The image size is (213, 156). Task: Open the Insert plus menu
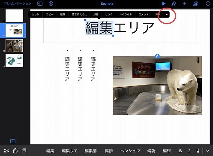point(184,3)
